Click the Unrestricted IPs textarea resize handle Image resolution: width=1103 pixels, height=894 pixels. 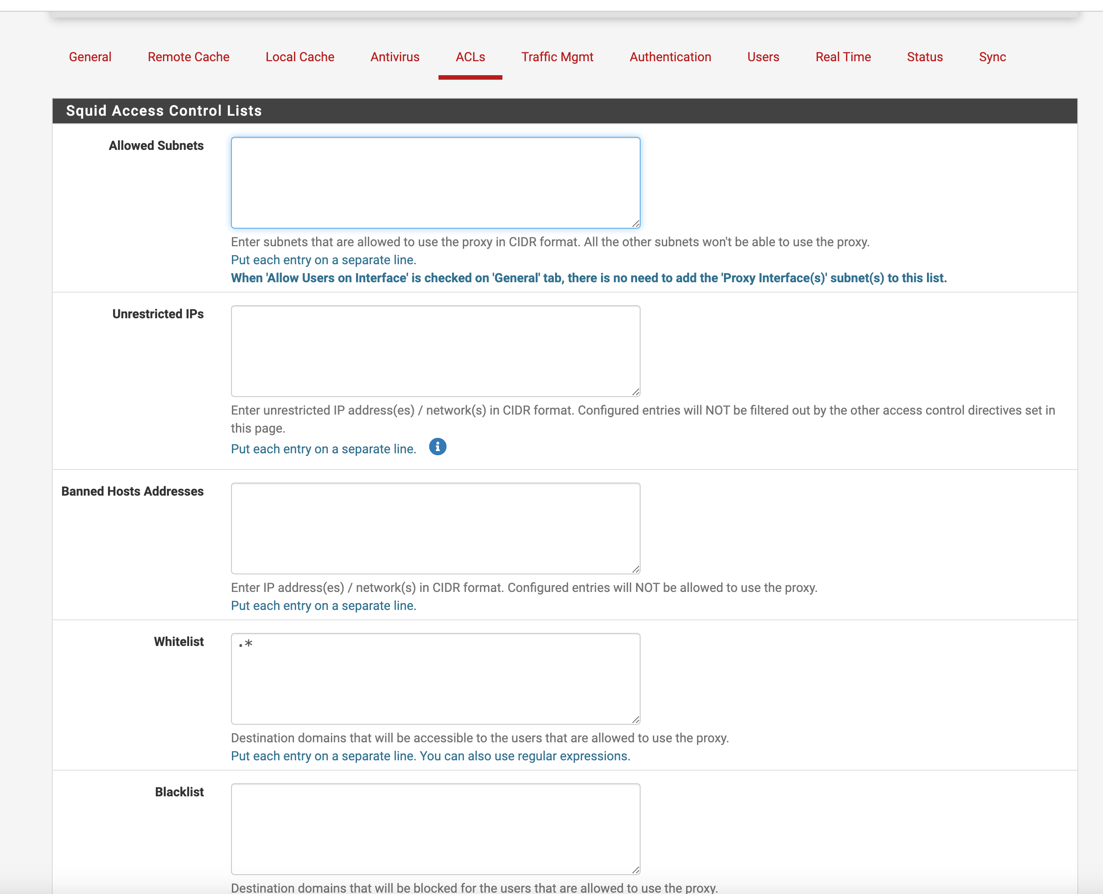[635, 392]
